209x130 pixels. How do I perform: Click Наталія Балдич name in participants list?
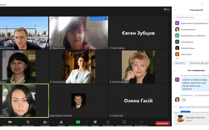pyautogui.click(x=188, y=48)
